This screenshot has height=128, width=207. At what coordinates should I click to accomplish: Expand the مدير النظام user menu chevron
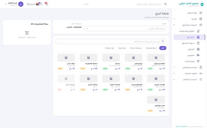coord(6,4)
